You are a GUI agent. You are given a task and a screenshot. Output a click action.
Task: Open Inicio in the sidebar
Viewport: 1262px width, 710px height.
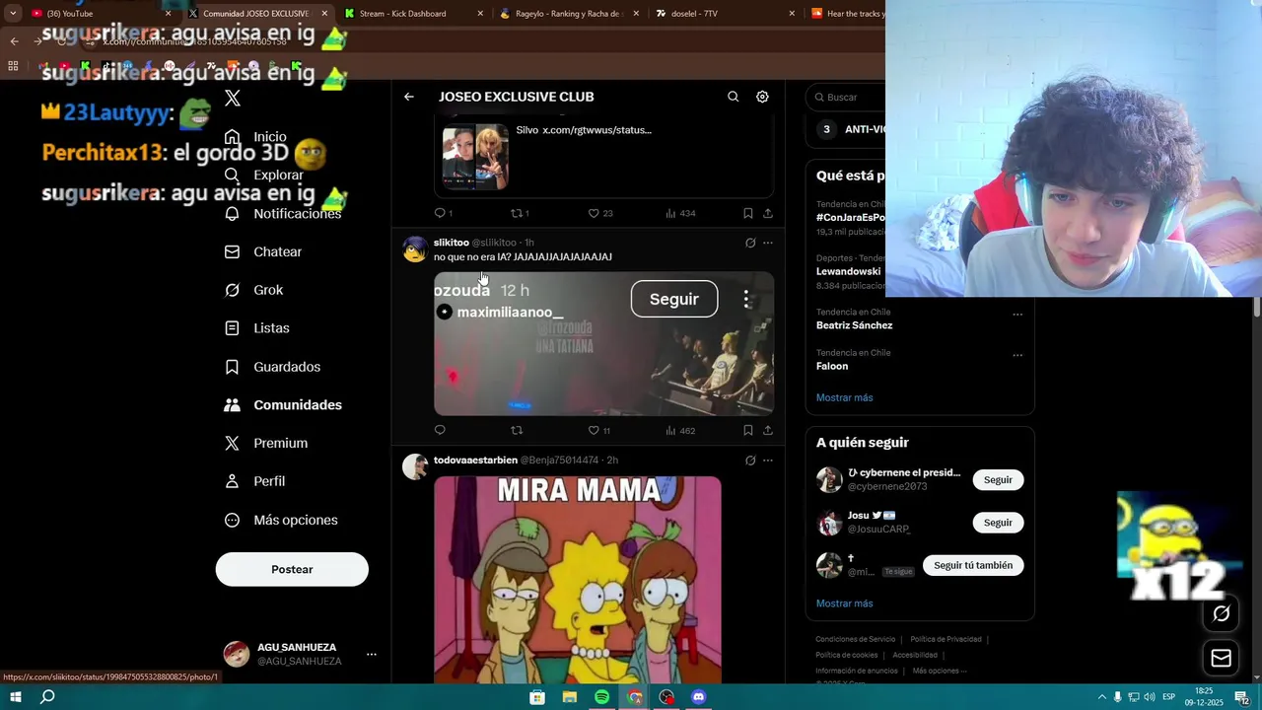click(256, 137)
